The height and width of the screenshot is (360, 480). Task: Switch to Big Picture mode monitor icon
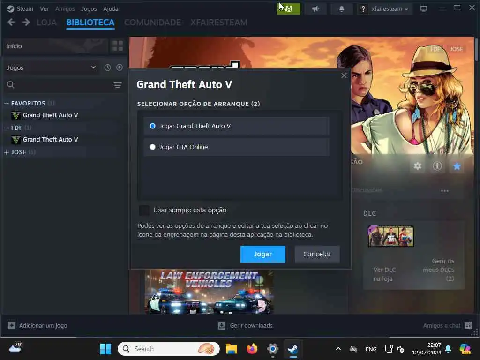424,8
